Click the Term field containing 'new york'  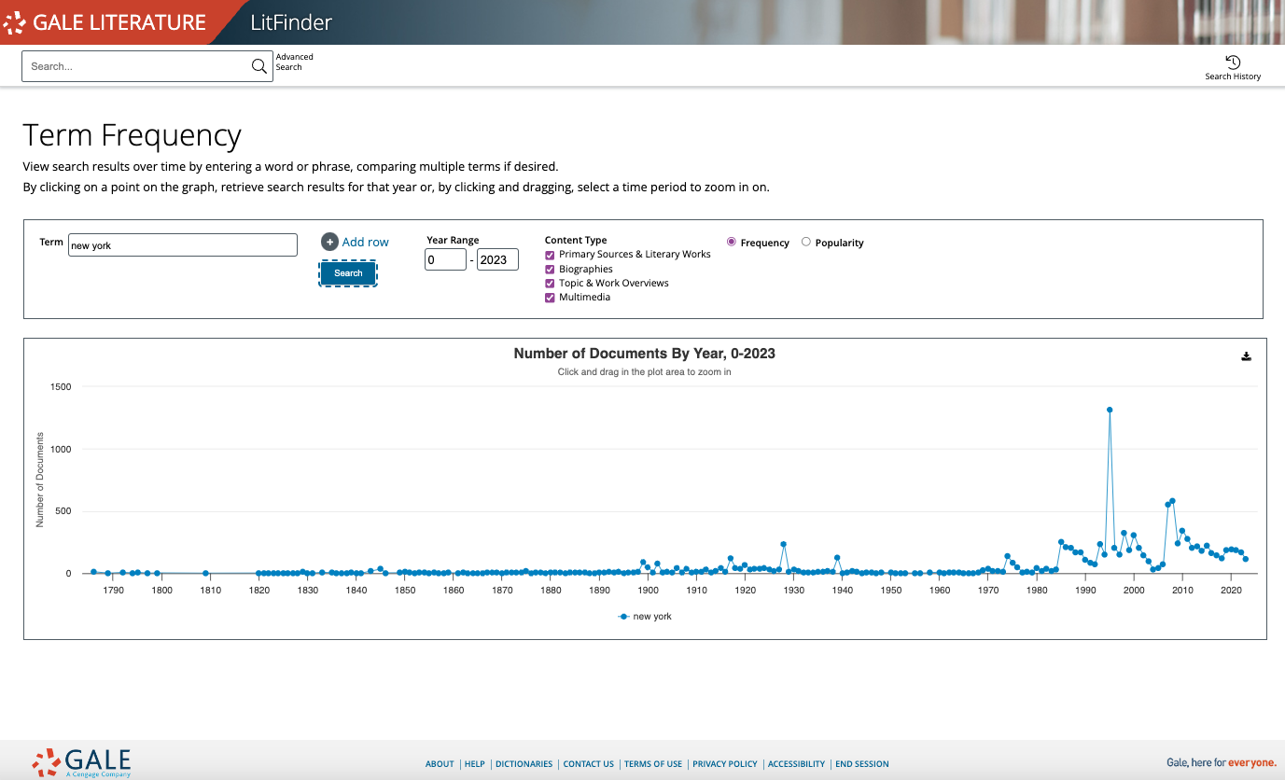coord(183,245)
